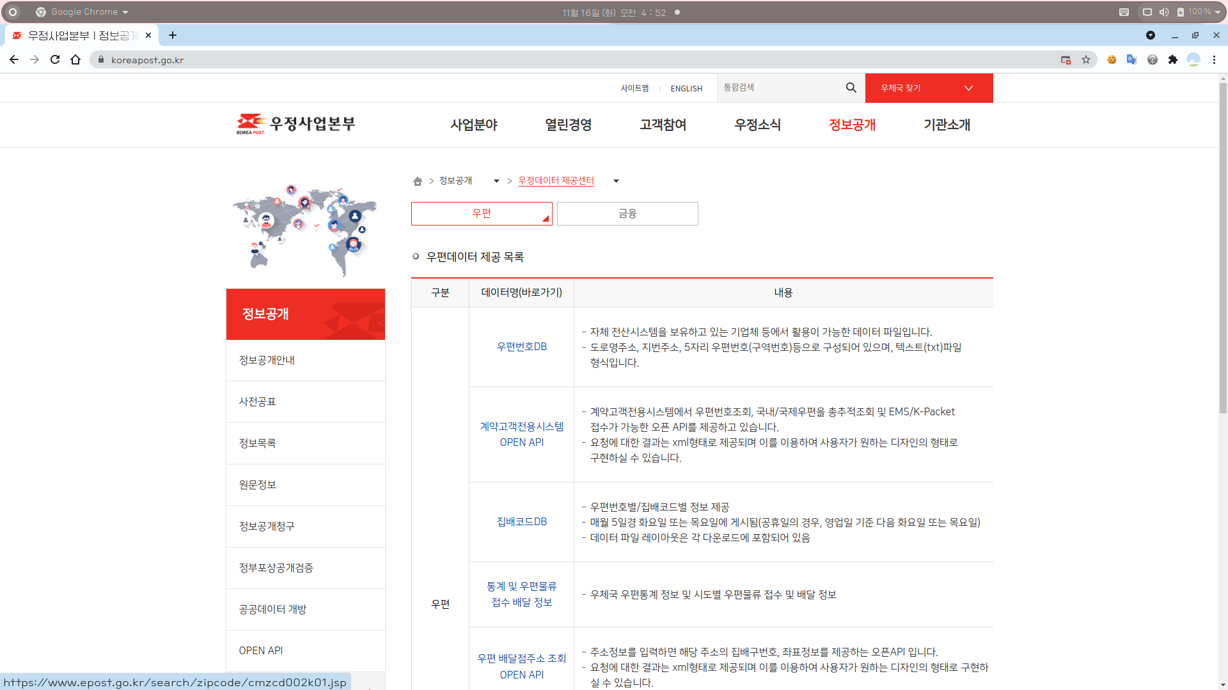
Task: Open the 집배코드DB link
Action: pos(521,521)
